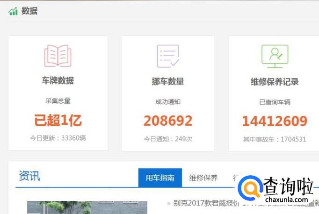Click the pink open book icon
The width and height of the screenshot is (319, 214).
pyautogui.click(x=58, y=56)
